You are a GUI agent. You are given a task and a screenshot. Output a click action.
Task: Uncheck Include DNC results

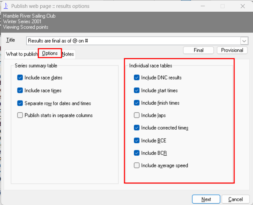[x=137, y=77]
